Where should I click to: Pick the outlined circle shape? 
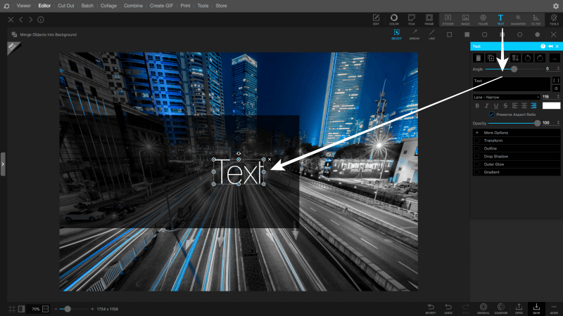[519, 34]
